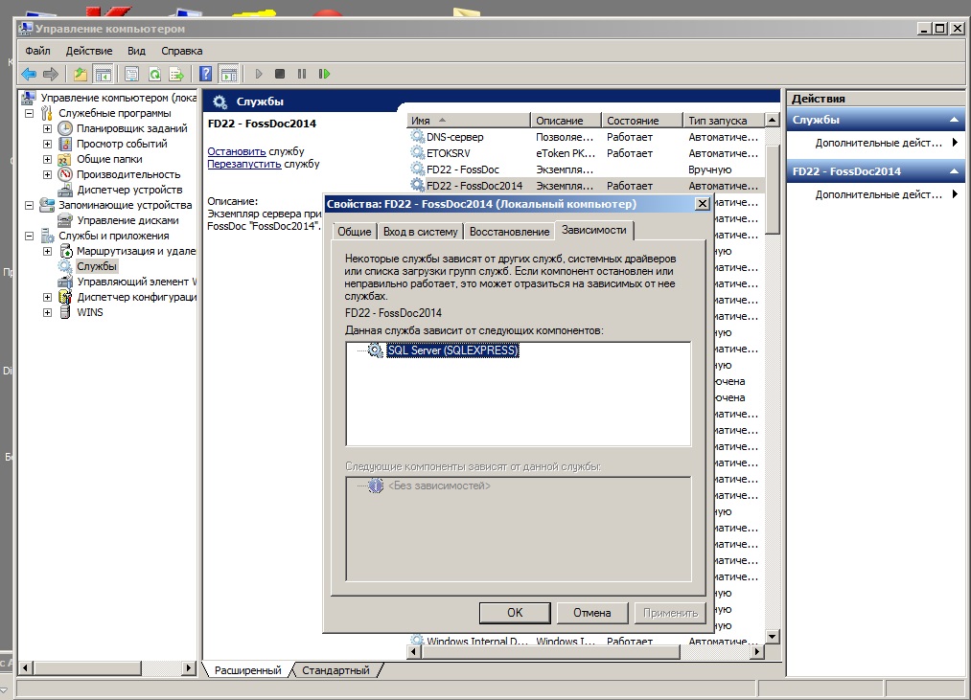Expand the Производительность node
971x700 pixels.
pos(47,174)
